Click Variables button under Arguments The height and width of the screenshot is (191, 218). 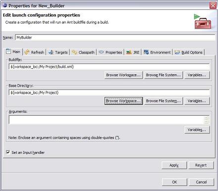pyautogui.click(x=197, y=130)
